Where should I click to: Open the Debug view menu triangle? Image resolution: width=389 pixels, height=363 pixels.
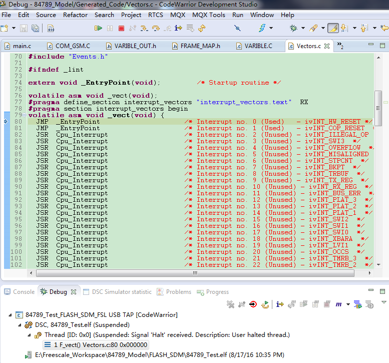tap(384, 302)
